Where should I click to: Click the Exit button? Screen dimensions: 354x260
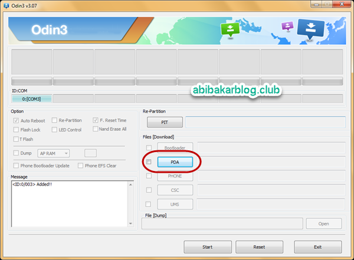318,247
